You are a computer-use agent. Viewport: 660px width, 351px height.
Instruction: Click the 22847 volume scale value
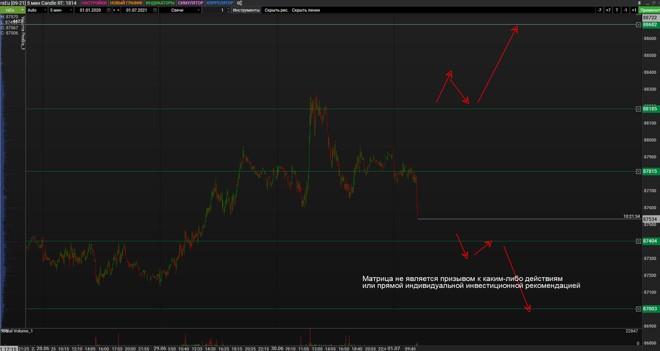tap(632, 331)
